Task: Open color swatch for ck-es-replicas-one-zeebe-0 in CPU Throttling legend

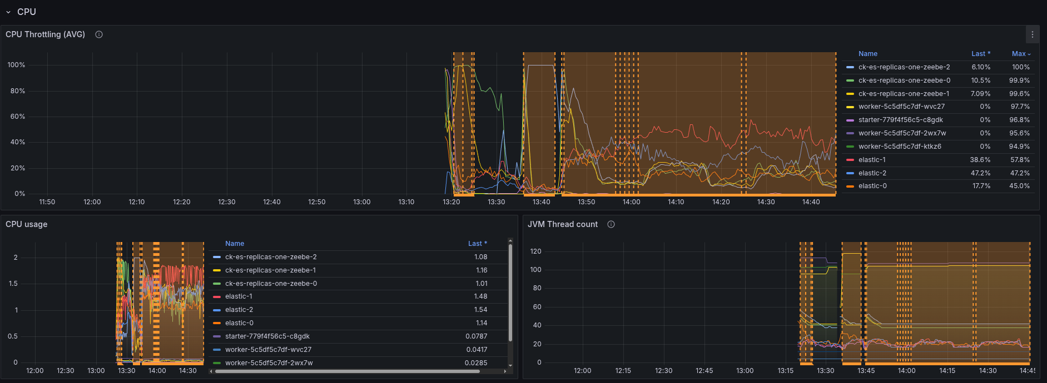Action: click(850, 80)
